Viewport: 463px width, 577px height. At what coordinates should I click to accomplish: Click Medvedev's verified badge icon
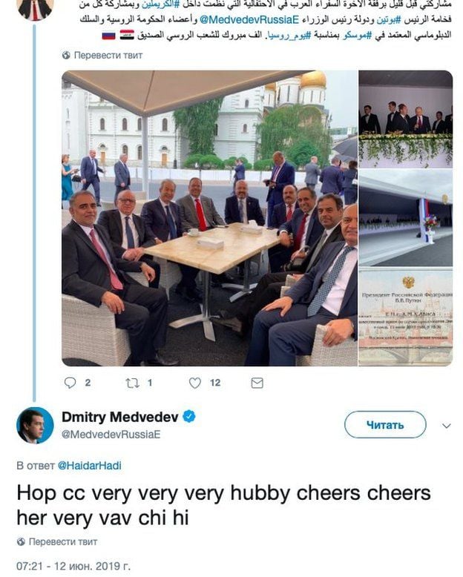click(190, 417)
